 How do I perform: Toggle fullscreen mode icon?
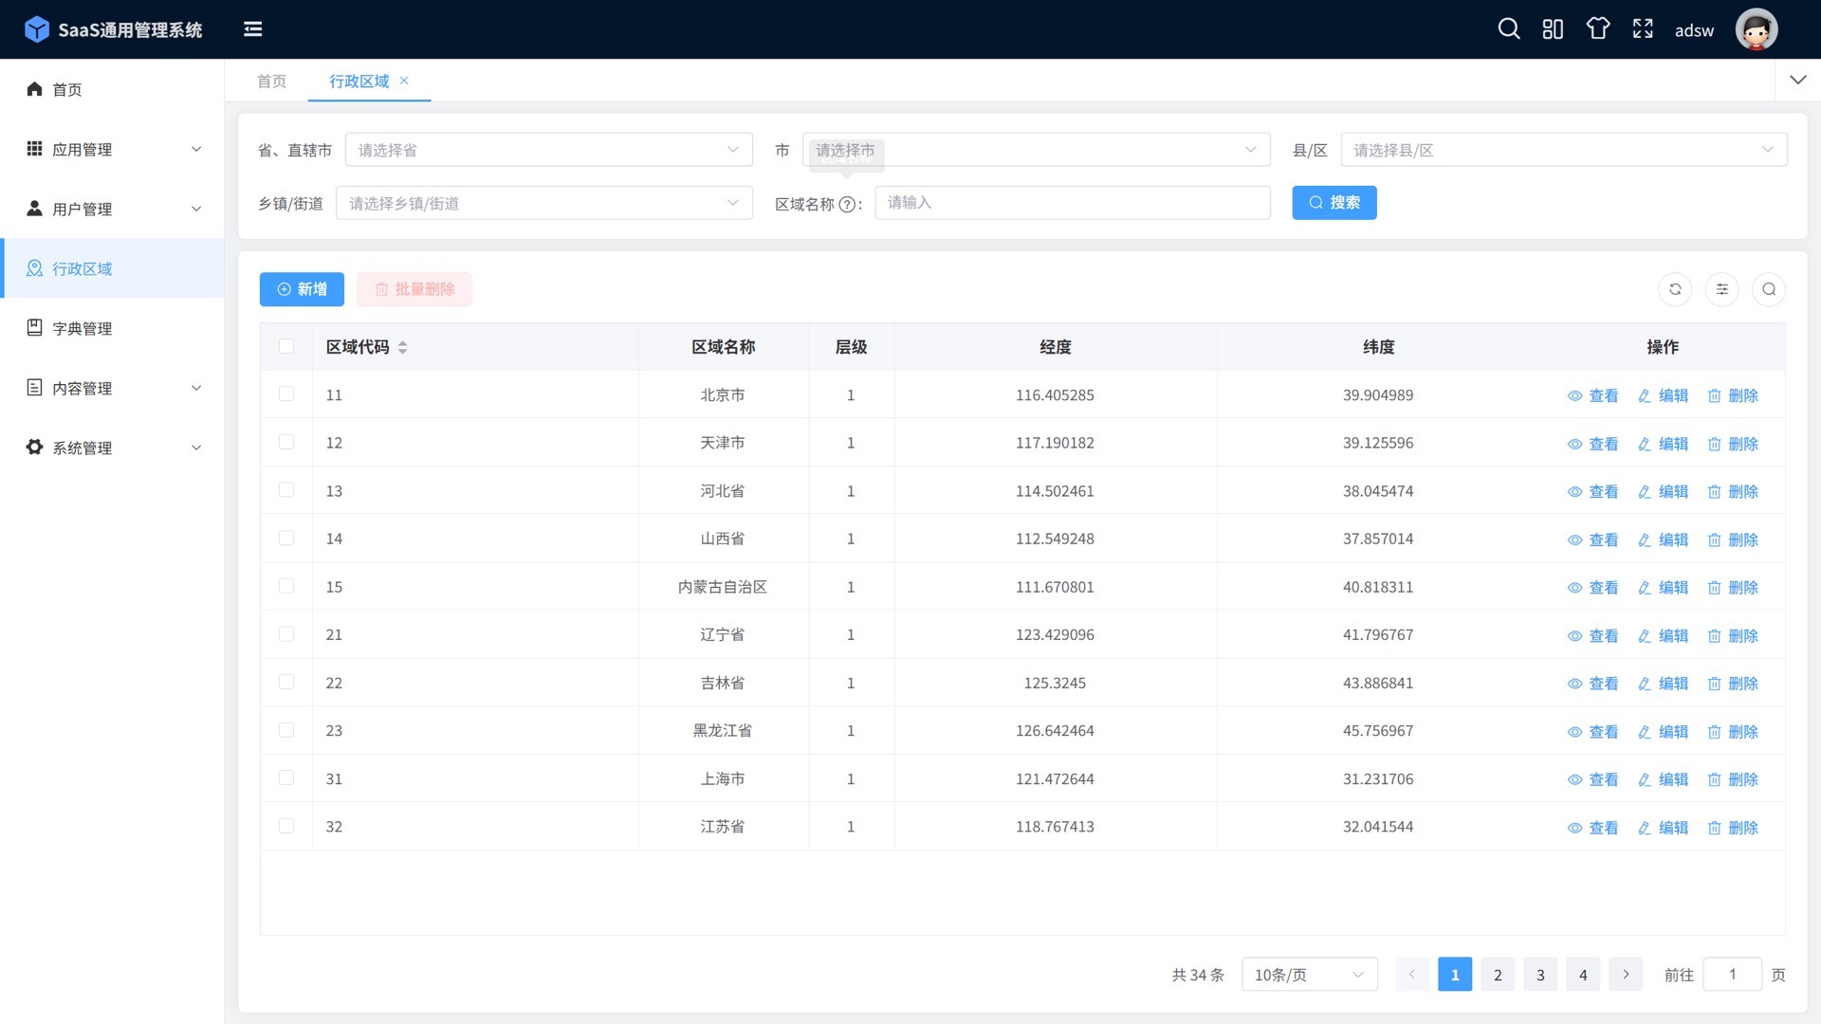click(1643, 29)
